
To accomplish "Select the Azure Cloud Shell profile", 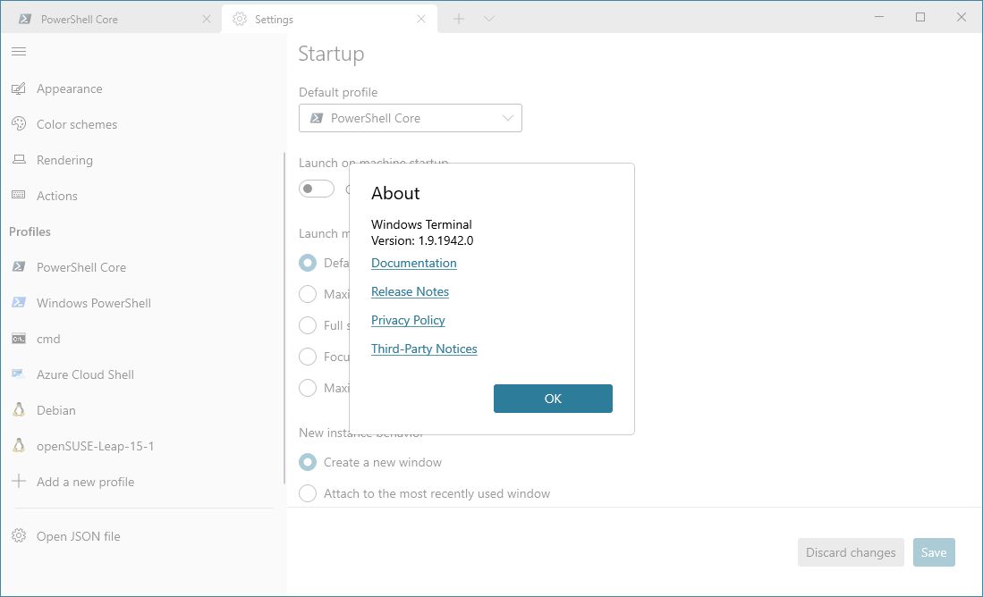I will tap(143, 374).
